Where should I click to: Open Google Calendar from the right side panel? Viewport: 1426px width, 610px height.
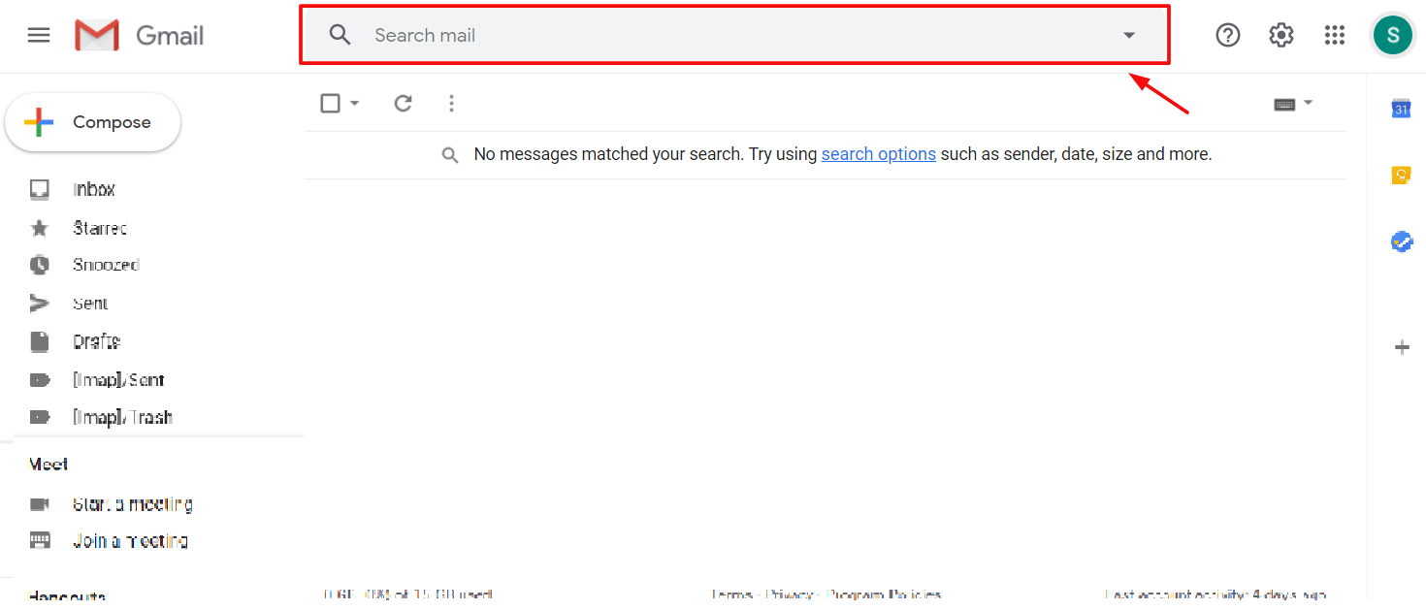click(x=1401, y=109)
